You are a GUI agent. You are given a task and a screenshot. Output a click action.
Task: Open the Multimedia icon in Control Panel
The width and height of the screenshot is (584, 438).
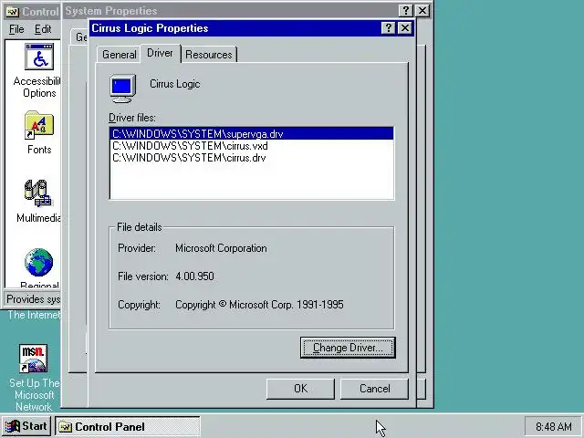(x=38, y=193)
